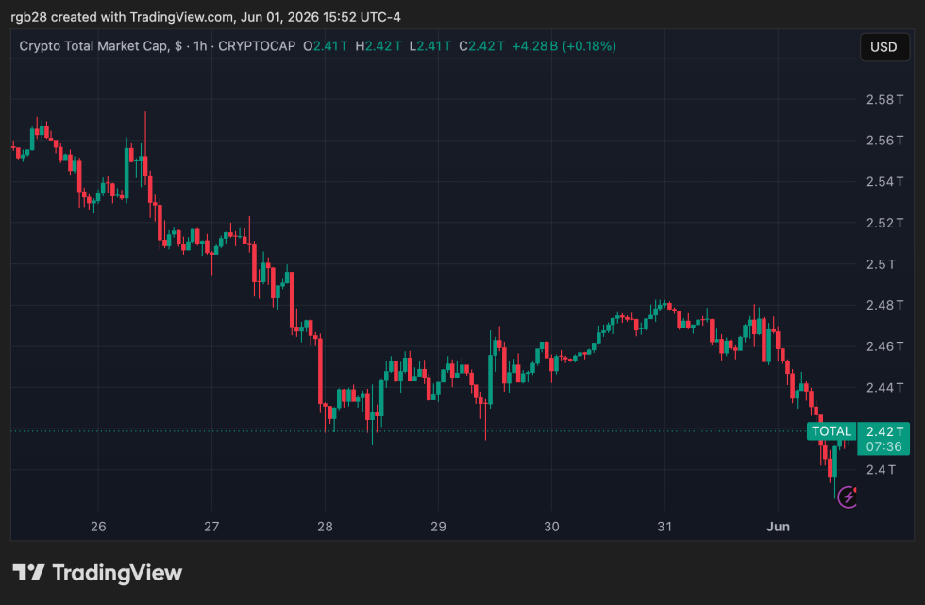The width and height of the screenshot is (925, 605).
Task: Click the TradingView logo
Action: (x=97, y=573)
